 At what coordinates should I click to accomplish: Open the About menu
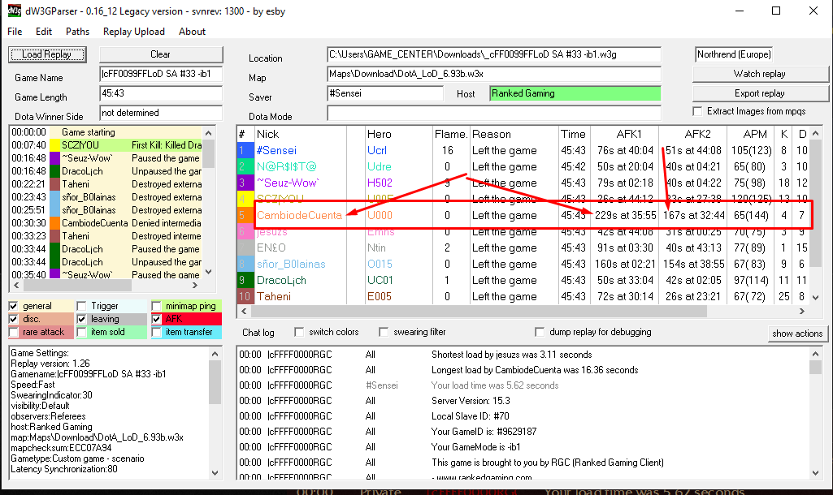(193, 32)
